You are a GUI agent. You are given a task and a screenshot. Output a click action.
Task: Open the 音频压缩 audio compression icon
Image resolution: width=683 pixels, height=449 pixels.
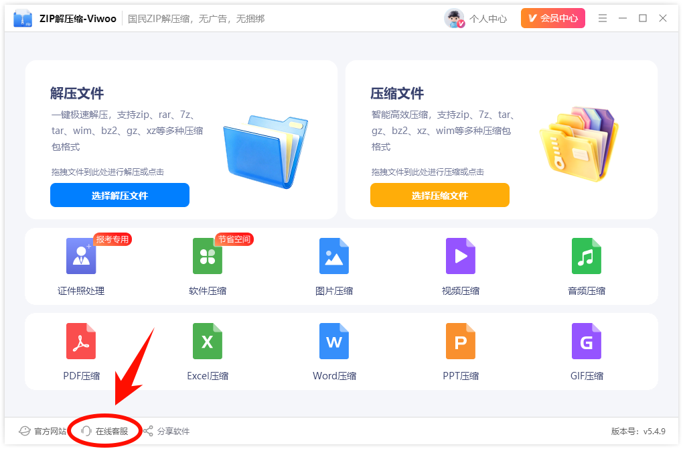coord(587,256)
